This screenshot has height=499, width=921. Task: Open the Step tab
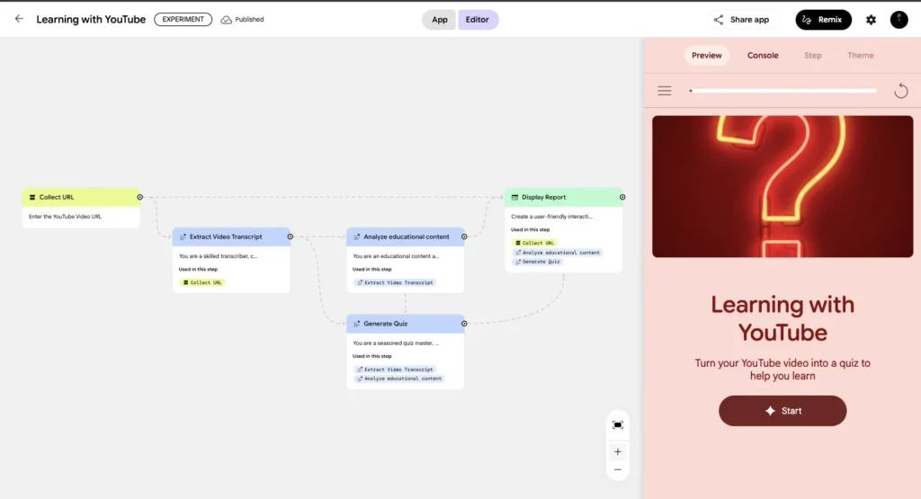pyautogui.click(x=813, y=55)
